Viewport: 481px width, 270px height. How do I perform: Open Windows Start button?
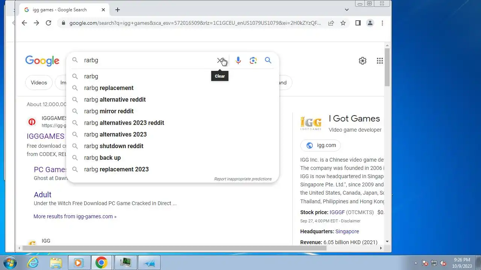point(10,262)
